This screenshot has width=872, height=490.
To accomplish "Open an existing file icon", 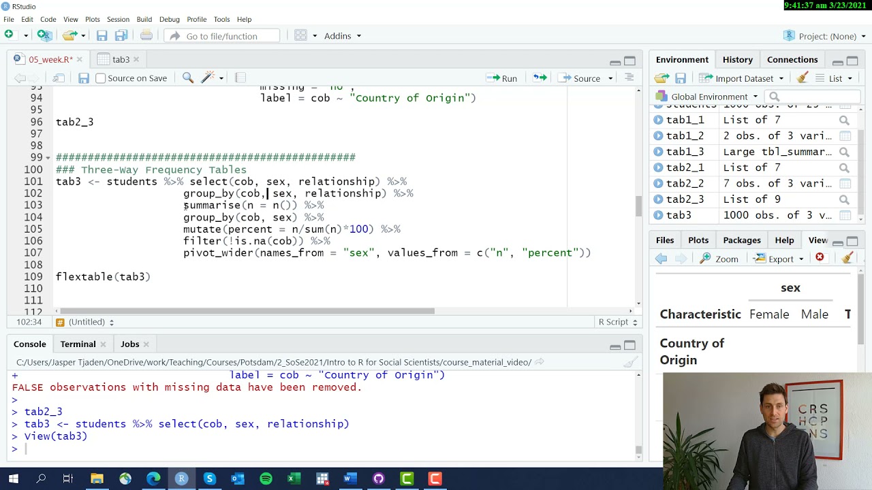I will pos(69,35).
